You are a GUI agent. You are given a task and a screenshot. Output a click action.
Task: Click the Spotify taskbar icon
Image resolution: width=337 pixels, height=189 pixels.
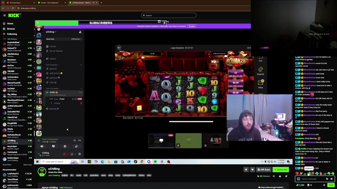[155, 162]
